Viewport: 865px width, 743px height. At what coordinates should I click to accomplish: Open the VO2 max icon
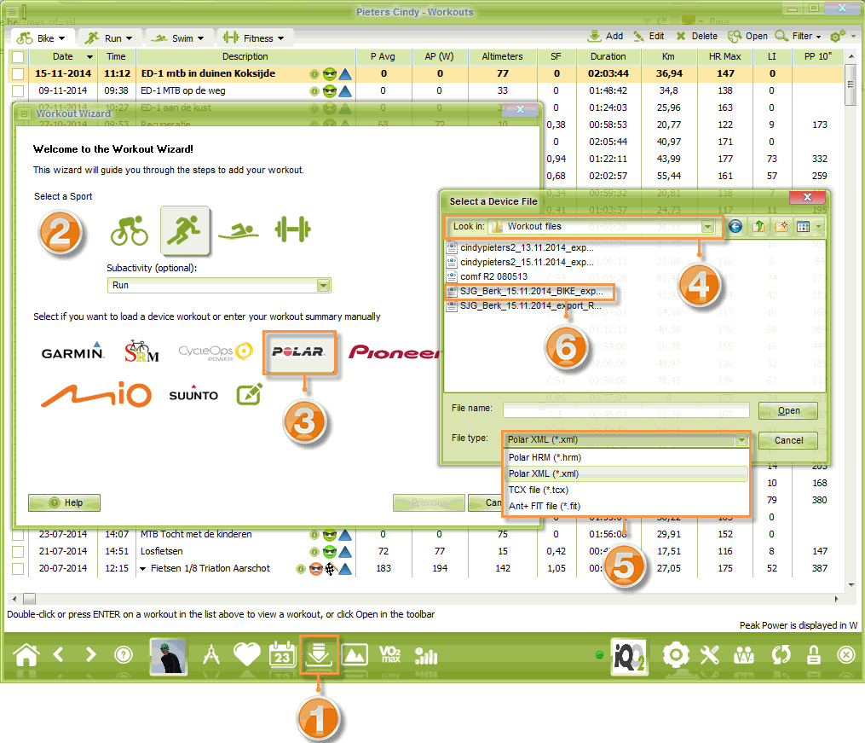click(390, 655)
